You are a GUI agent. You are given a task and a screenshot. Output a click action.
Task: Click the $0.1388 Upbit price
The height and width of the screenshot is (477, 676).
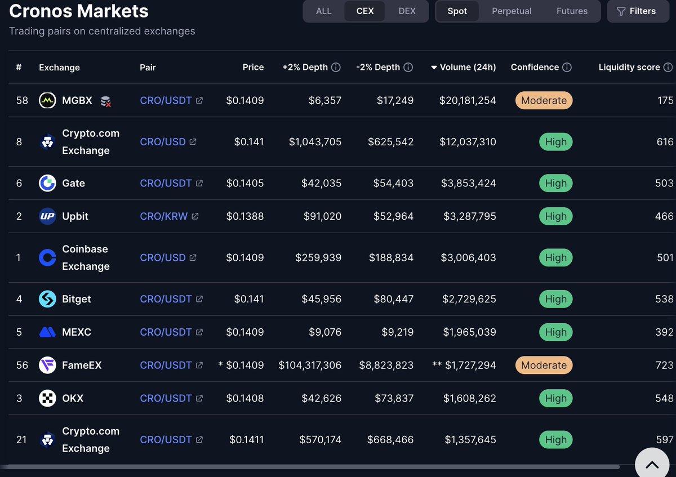244,216
